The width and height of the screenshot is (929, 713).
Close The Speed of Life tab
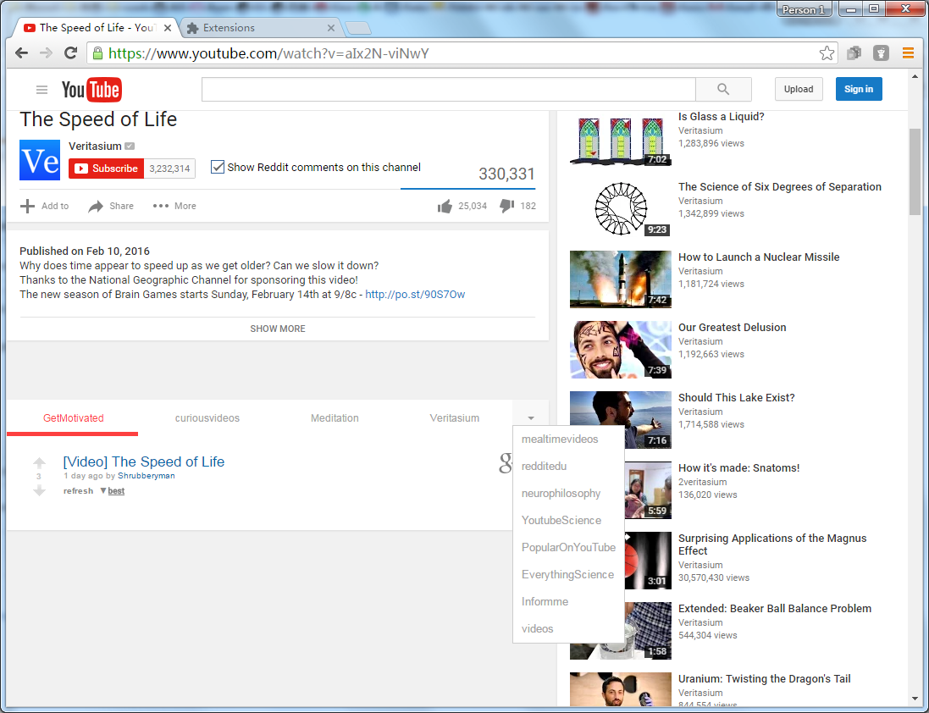[168, 28]
